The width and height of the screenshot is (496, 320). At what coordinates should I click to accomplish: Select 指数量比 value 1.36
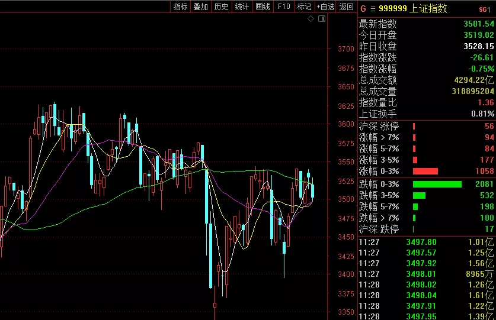485,102
